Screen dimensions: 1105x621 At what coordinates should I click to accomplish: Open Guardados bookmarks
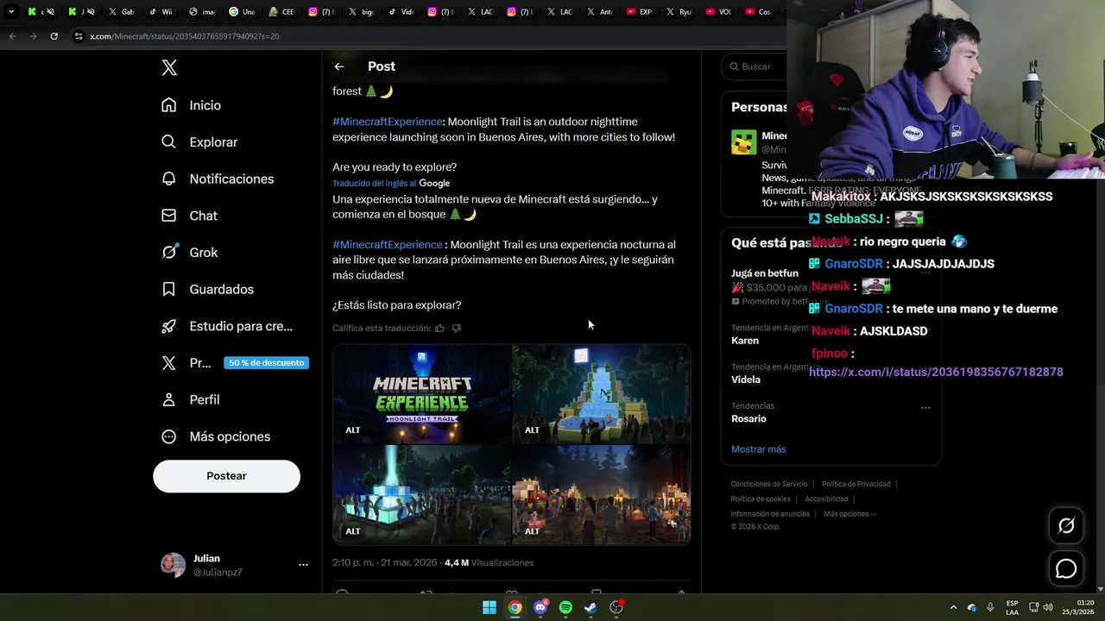[207, 289]
